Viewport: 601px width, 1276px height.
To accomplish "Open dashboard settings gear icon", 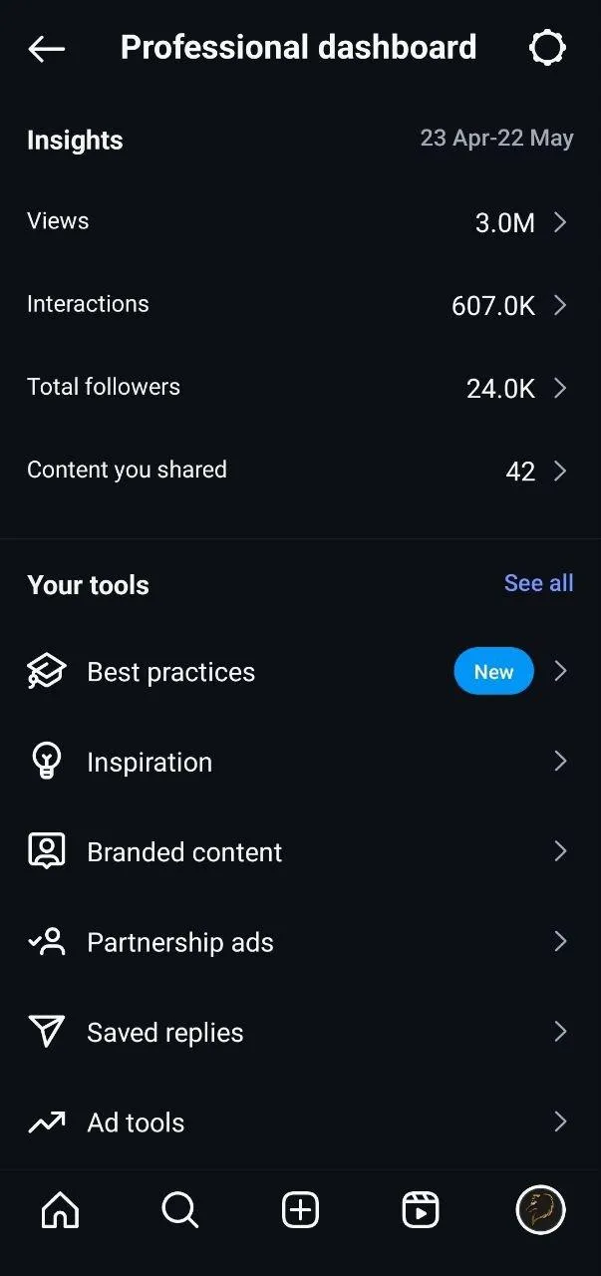I will (547, 48).
